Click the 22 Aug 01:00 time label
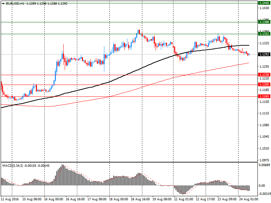The height and width of the screenshot is (203, 271). tap(184, 199)
